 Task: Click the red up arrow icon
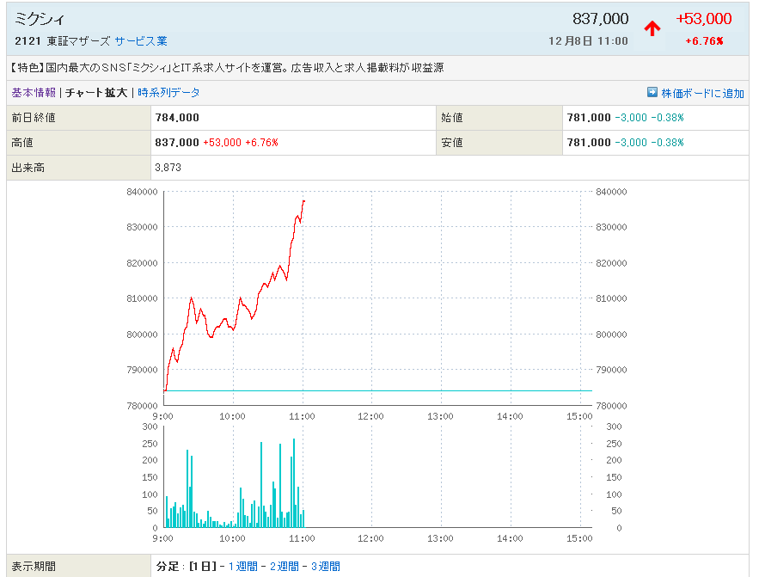click(652, 28)
